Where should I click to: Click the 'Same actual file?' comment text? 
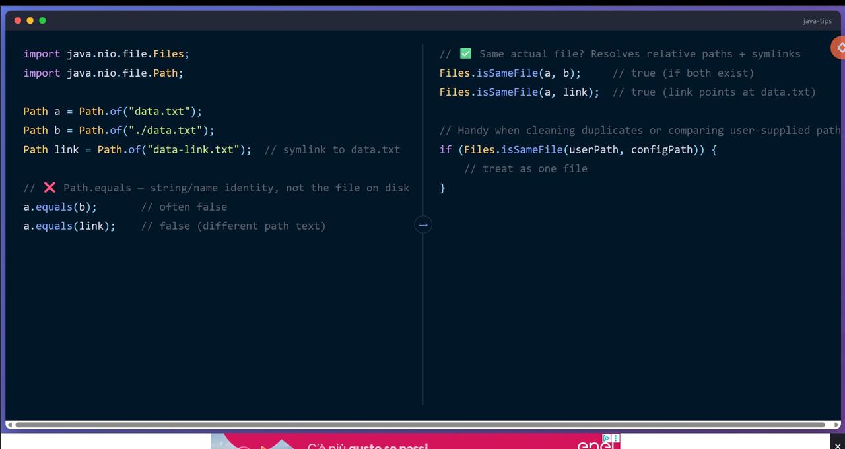tap(532, 53)
